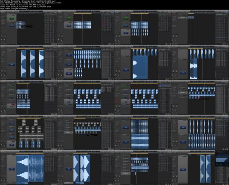
Task: Open the third-row frame with four compact stacked tracks
Action: tap(29, 98)
